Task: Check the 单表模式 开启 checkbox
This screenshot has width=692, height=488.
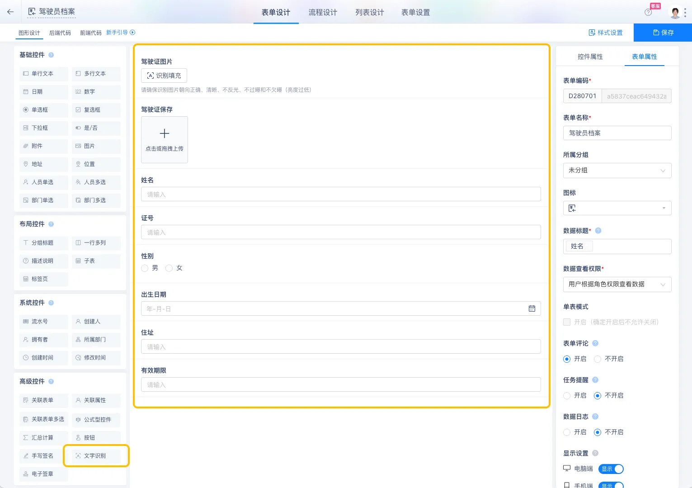Action: pos(567,322)
